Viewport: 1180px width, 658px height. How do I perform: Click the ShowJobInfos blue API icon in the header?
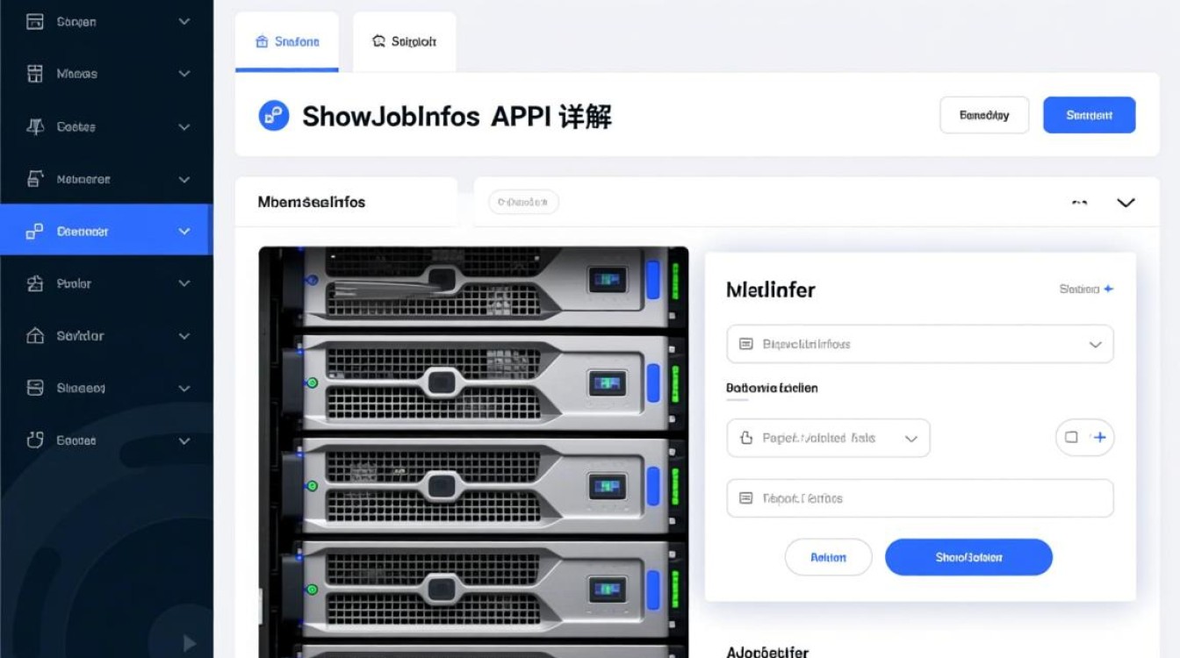(272, 115)
